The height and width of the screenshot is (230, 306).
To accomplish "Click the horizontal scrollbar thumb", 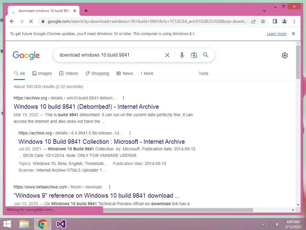I will point(178,210).
